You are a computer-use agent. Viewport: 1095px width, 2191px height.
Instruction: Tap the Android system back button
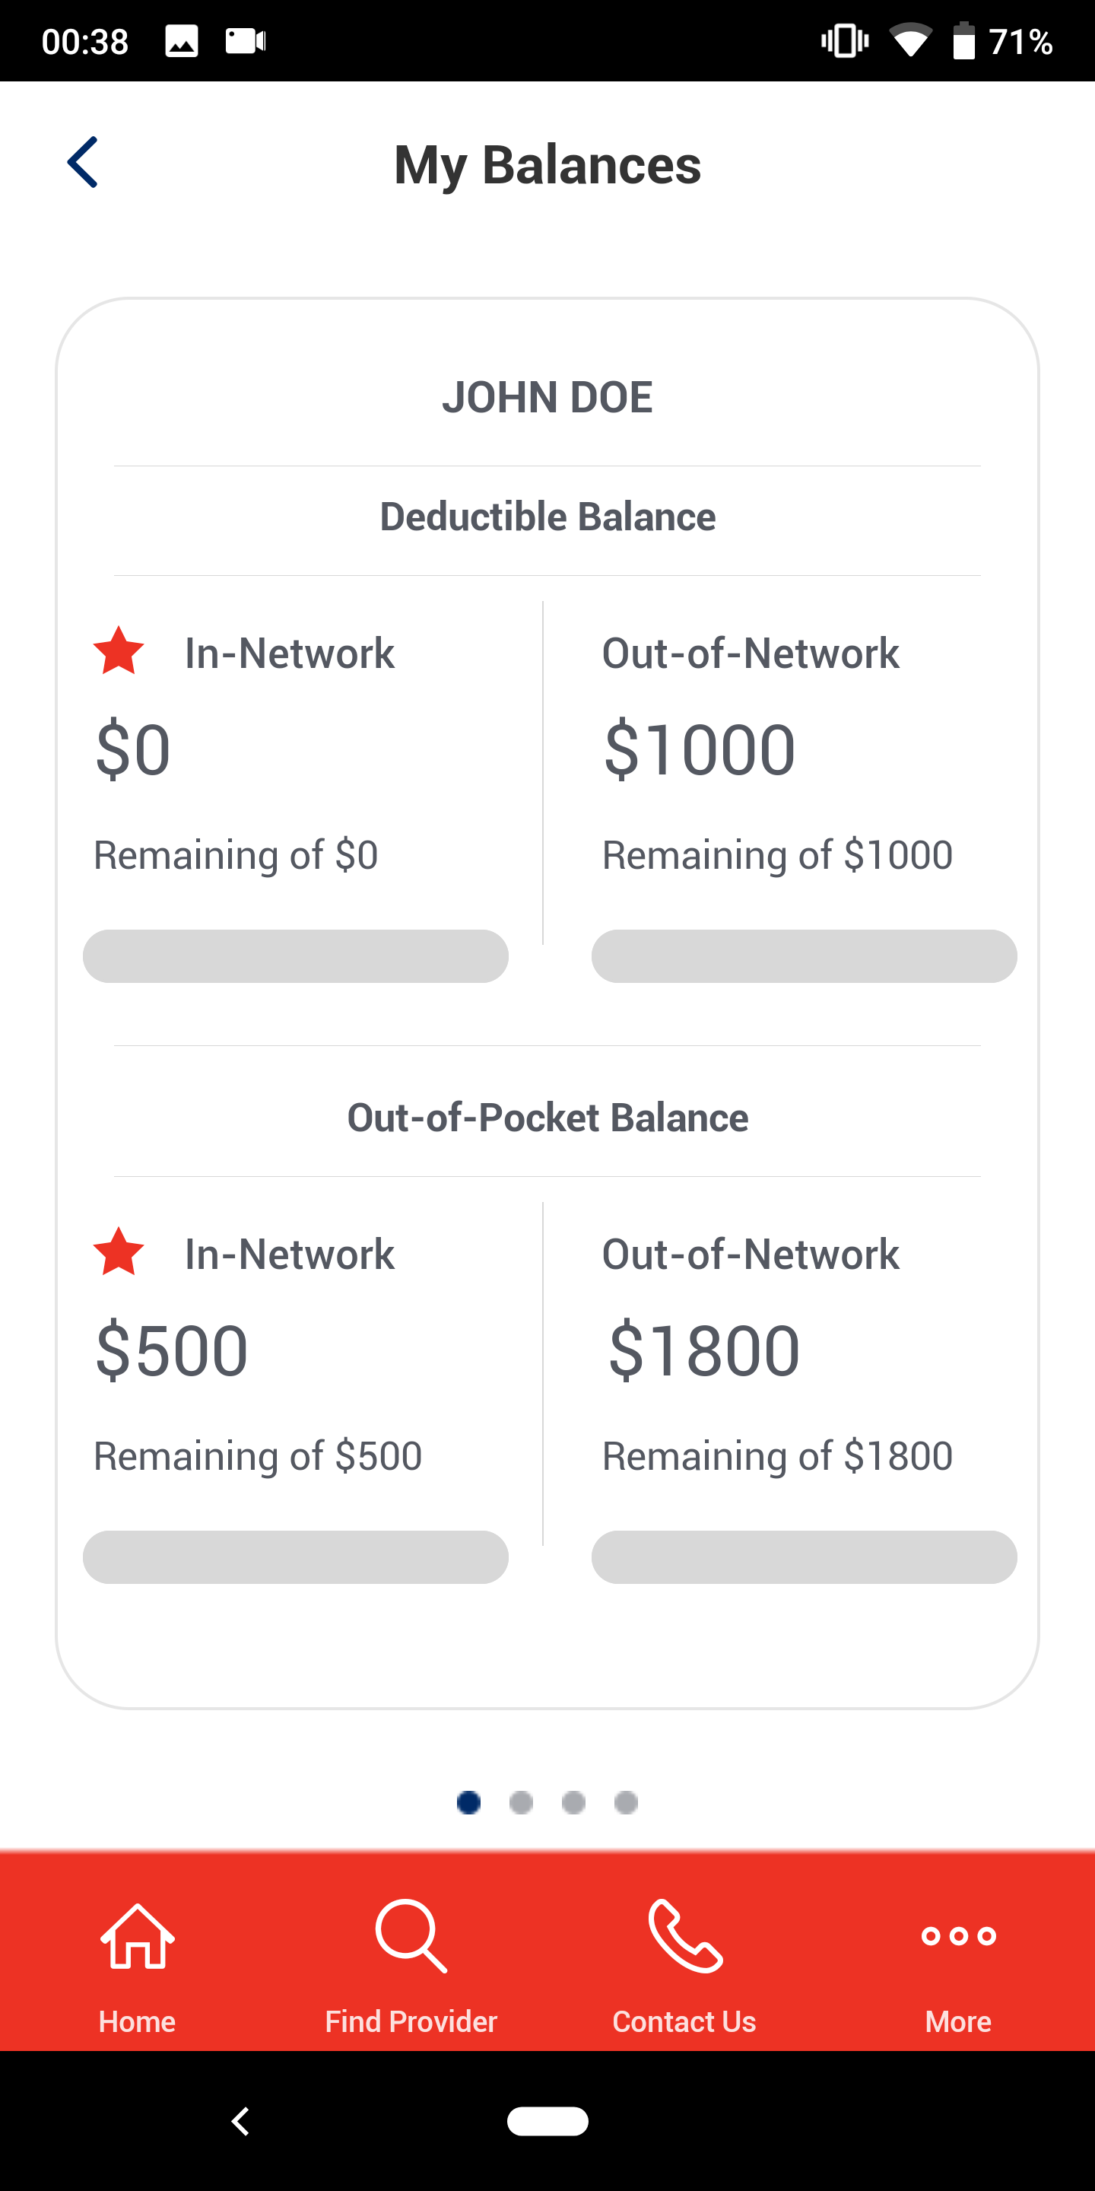tap(240, 2121)
